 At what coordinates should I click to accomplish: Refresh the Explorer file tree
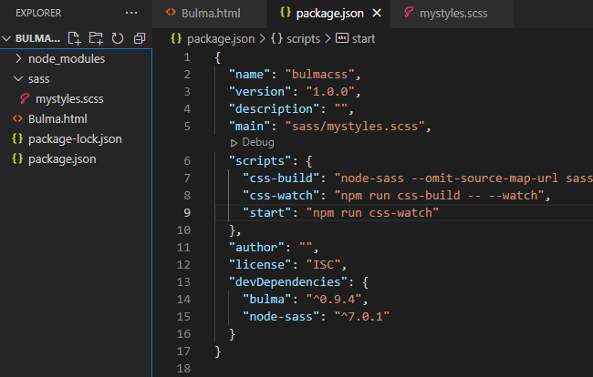coord(118,38)
